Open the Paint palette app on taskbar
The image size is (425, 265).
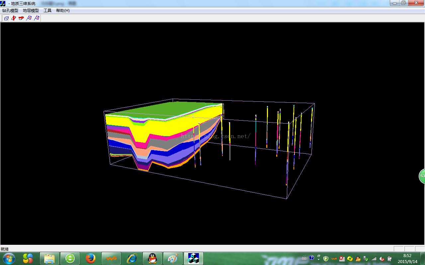(x=173, y=258)
